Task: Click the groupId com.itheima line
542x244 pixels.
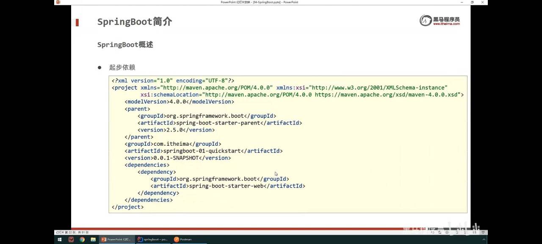Action: pos(173,144)
